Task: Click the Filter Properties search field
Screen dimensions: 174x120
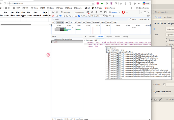Action: pyautogui.click(x=163, y=12)
